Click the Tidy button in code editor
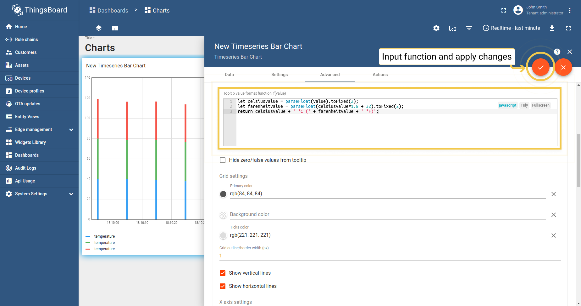Viewport: 581px width, 306px height. [x=524, y=105]
